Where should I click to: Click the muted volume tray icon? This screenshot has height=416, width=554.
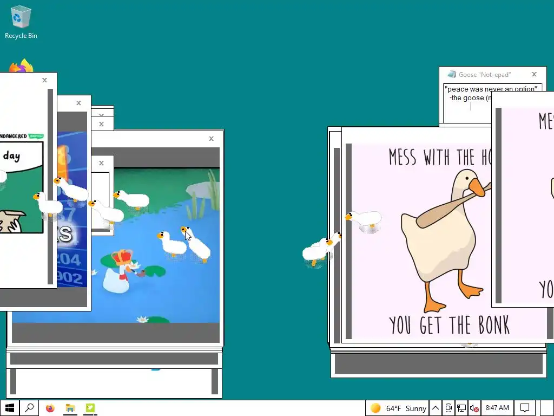click(474, 408)
